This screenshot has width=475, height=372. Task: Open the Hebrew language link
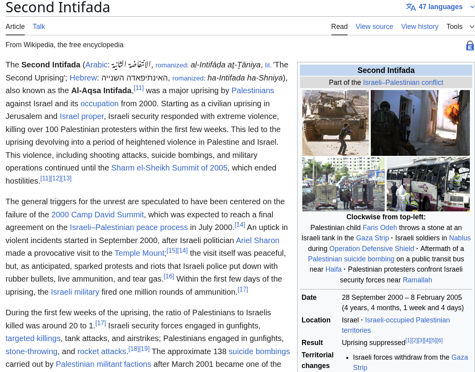(x=83, y=78)
